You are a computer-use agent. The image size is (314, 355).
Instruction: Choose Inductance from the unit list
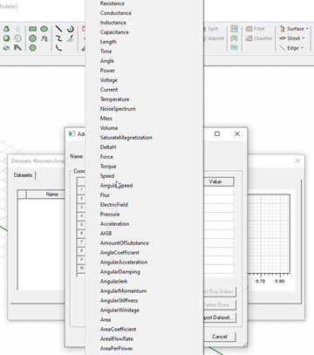pos(113,23)
